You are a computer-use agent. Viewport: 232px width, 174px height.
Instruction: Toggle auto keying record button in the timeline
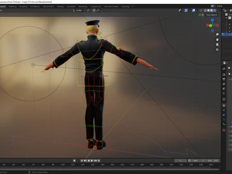click(x=74, y=160)
